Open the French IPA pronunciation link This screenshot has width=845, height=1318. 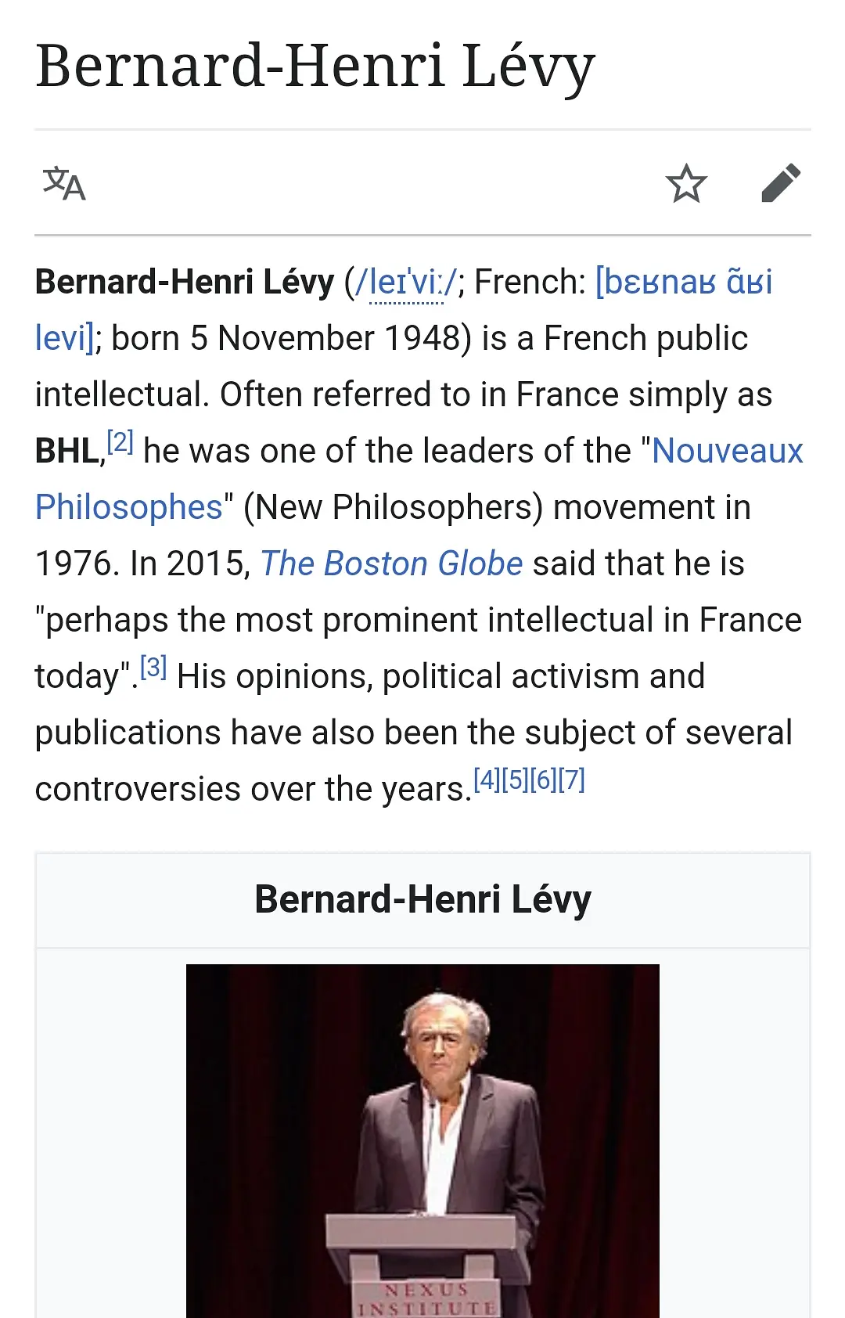[x=684, y=283]
